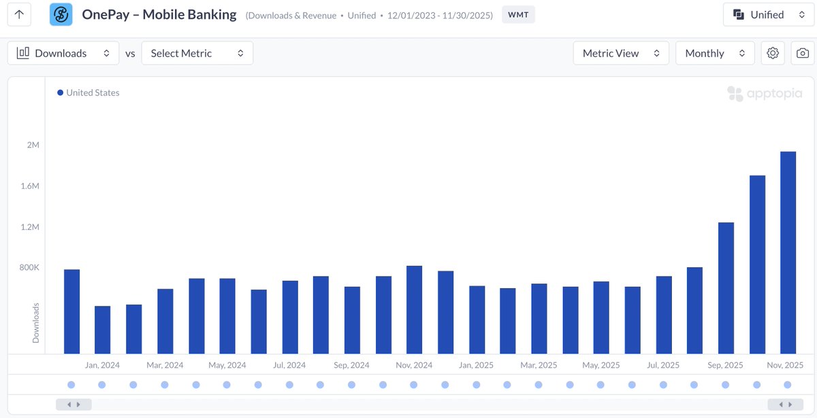This screenshot has width=817, height=418.
Task: Click the vertical Downloads axis title
Action: 35,323
